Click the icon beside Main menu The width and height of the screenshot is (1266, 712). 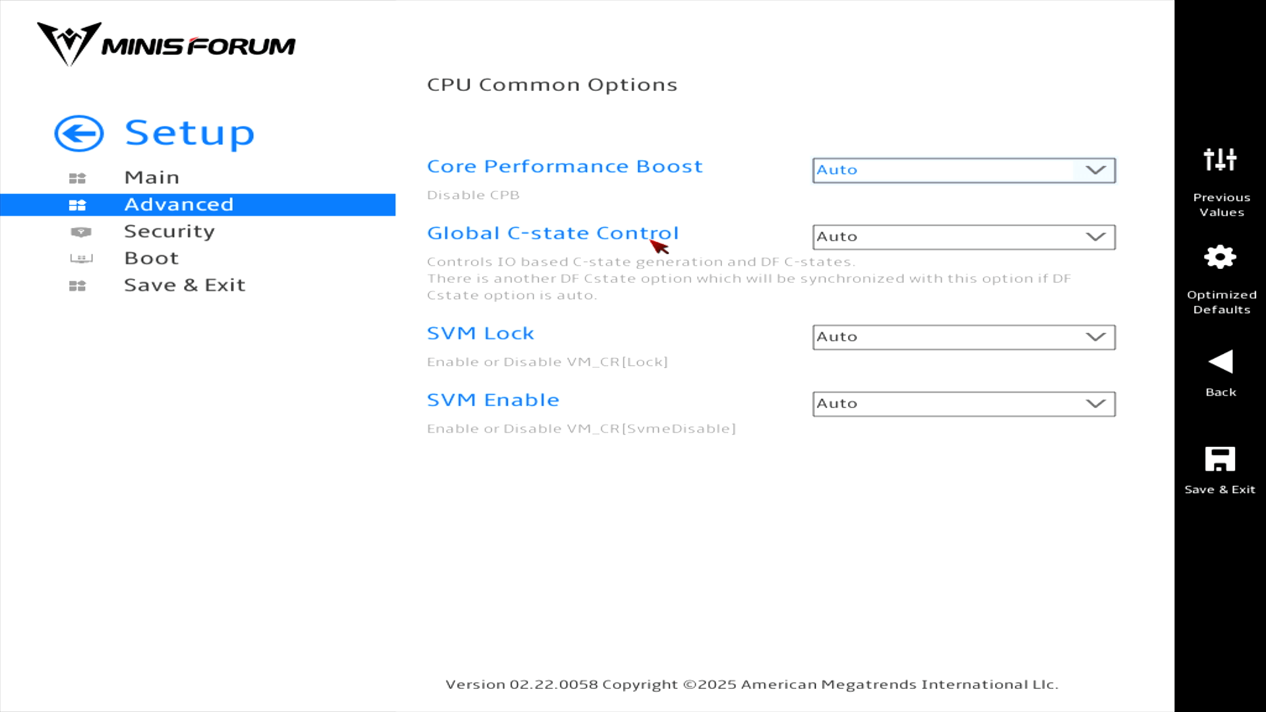77,178
